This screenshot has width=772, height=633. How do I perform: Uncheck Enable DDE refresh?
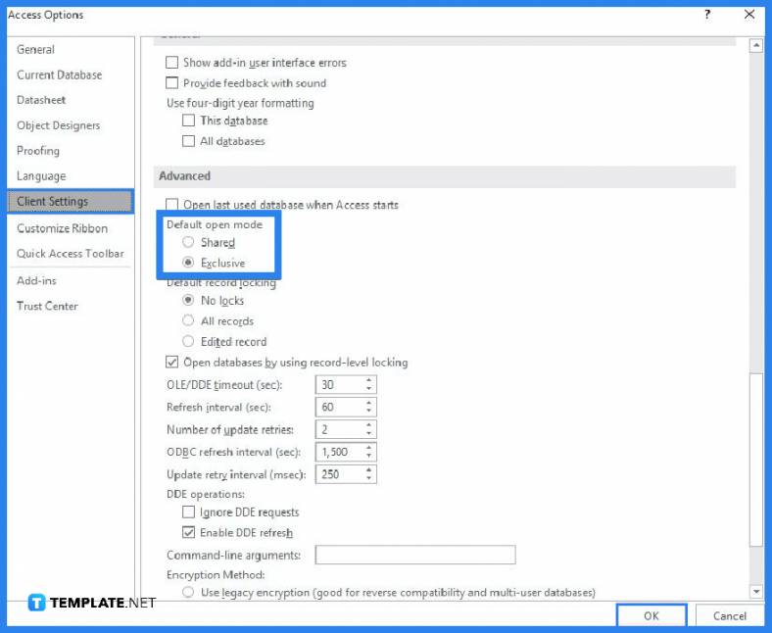[189, 533]
